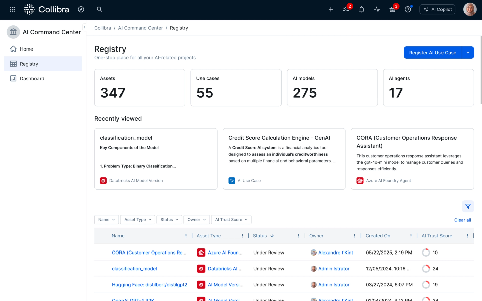Open the activity pulse icon

coord(377,9)
